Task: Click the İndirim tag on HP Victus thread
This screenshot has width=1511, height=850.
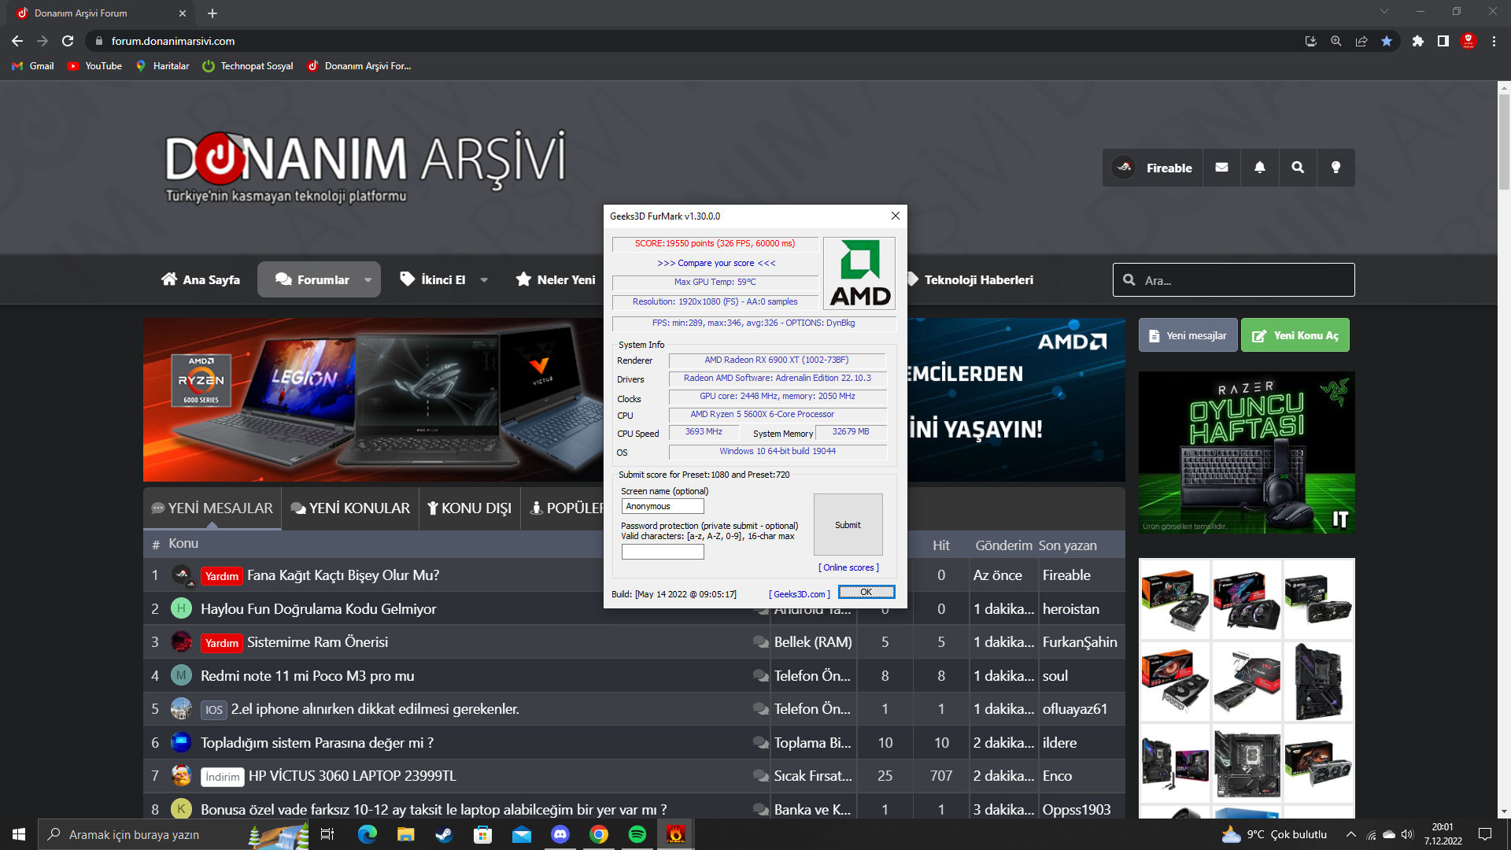Action: [x=222, y=777]
